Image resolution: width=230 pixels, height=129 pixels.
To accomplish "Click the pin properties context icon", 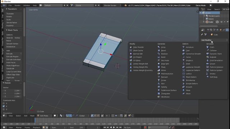I will click(x=202, y=34).
